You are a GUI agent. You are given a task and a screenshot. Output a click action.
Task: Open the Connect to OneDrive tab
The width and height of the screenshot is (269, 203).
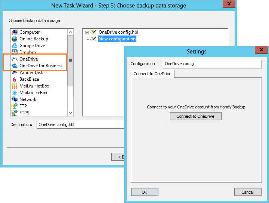pos(152,74)
